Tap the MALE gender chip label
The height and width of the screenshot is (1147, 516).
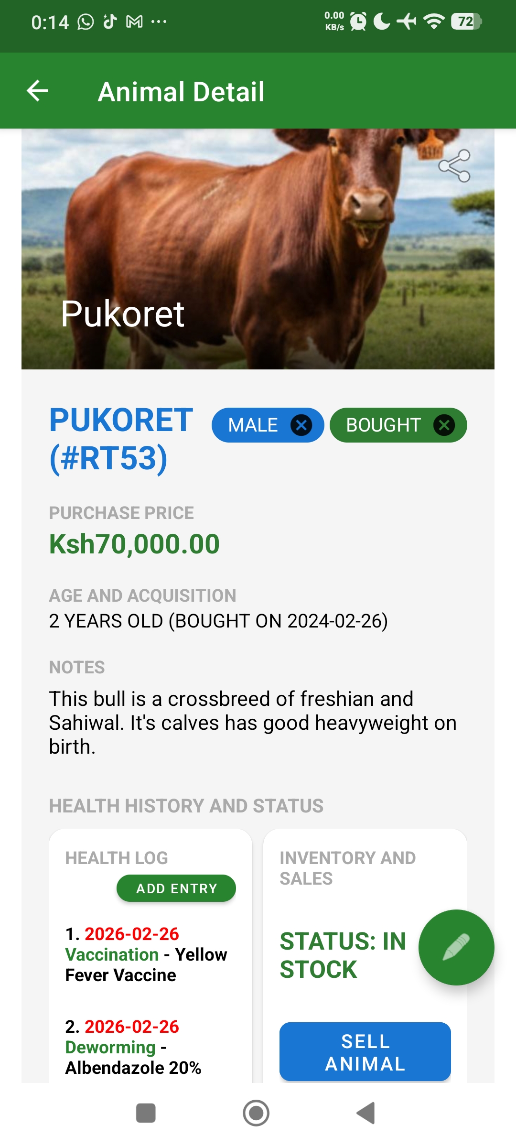253,425
